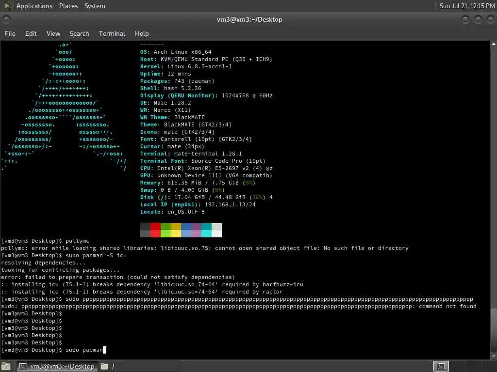Click the 'Icons: mate [GTK2/3/4]' line

point(177,132)
